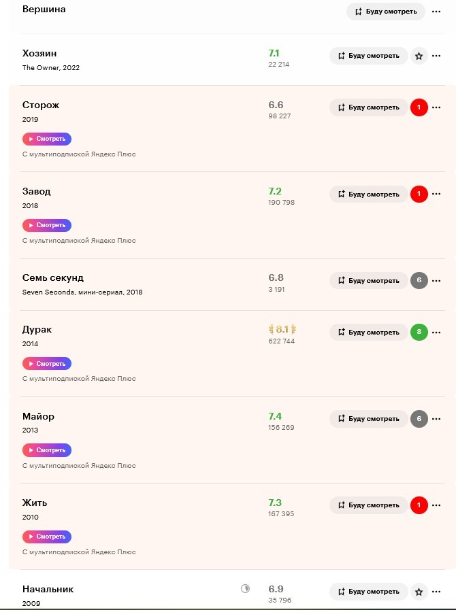Click the gray rating badge 6 for Семь секунд
The width and height of the screenshot is (456, 610).
click(419, 280)
